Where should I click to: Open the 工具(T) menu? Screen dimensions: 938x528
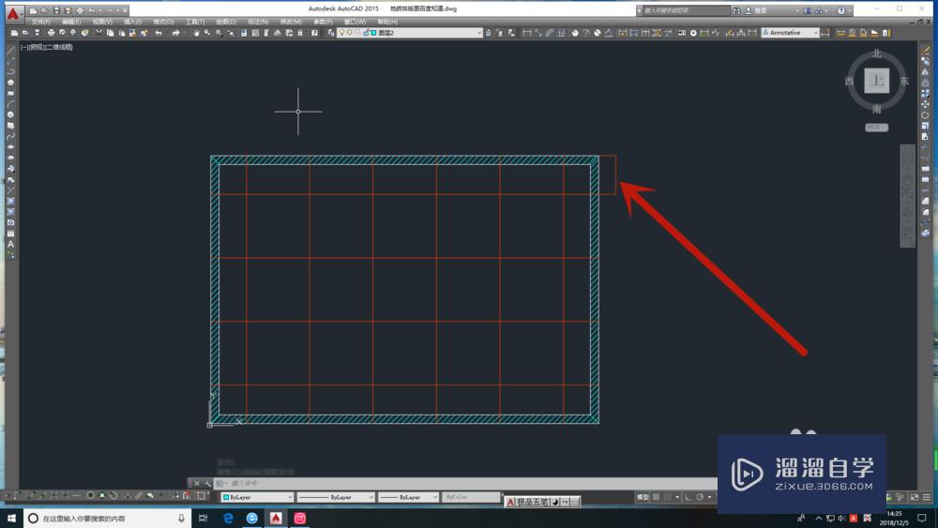[x=194, y=22]
